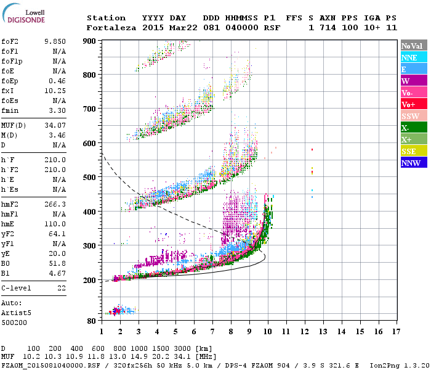This screenshot has height=370, width=431.
Task: Click the MUF(D) value 34.07
Action: [x=55, y=126]
